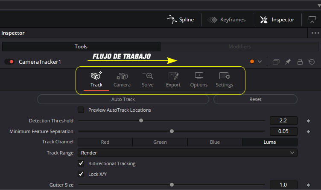Set Track Channel to Green
This screenshot has height=190, width=321.
160,142
